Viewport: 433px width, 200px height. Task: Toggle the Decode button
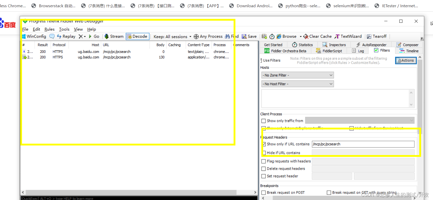pos(137,36)
